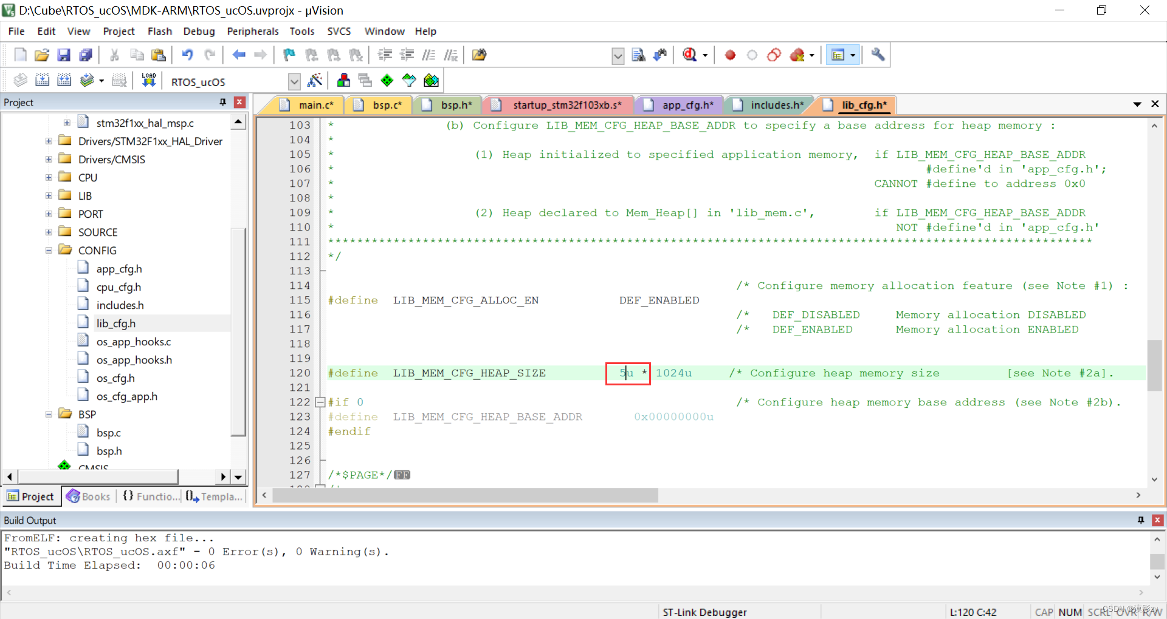Screen dimensions: 1167x619
Task: Open the SVCS menu
Action: coord(339,31)
